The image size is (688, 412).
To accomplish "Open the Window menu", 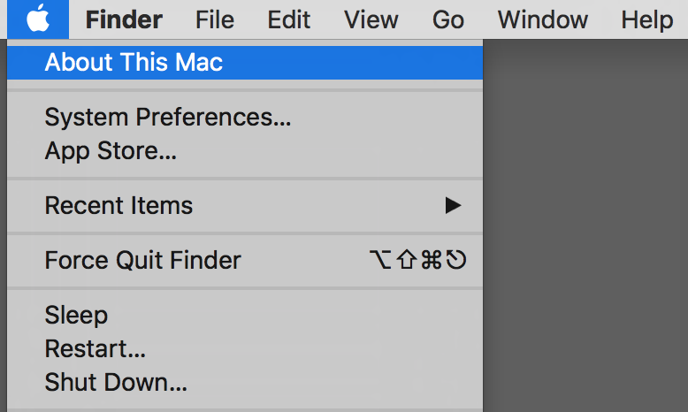I will 542,19.
